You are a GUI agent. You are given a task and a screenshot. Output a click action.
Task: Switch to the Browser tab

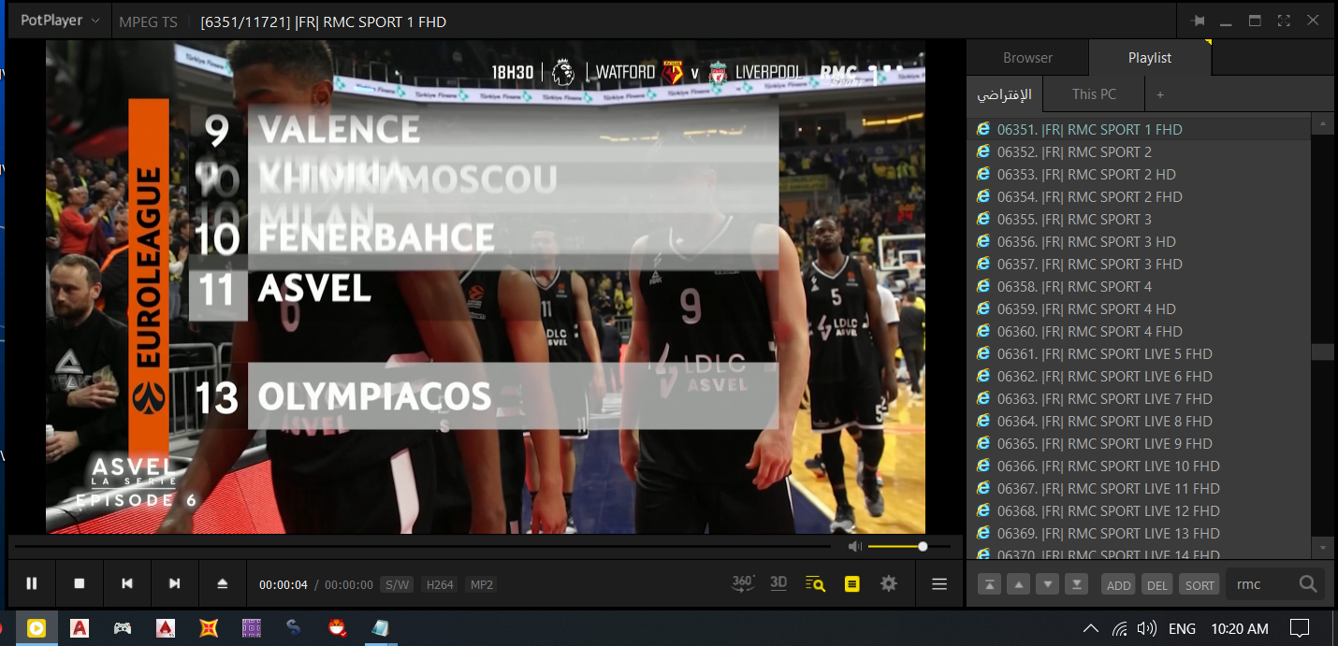1027,58
